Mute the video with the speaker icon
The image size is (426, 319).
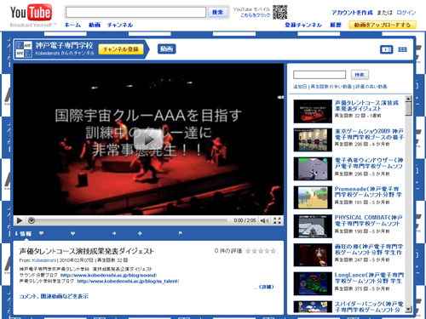pyautogui.click(x=265, y=220)
